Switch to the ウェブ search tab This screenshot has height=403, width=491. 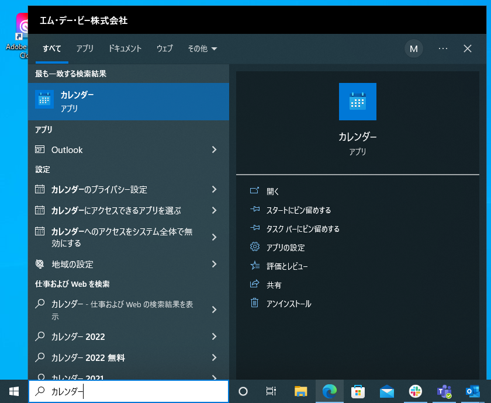[x=165, y=48]
